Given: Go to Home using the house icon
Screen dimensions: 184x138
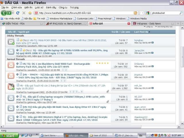Looking at the screenshot, I should pos(29,13).
